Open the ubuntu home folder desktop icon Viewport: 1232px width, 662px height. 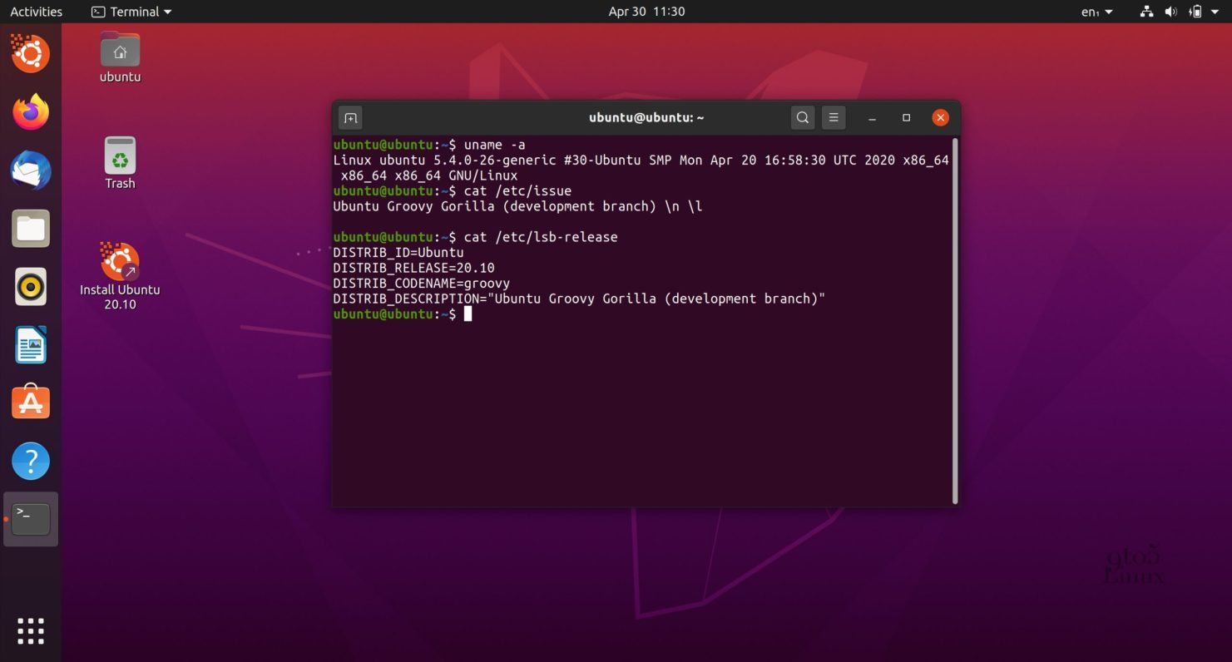click(x=120, y=57)
